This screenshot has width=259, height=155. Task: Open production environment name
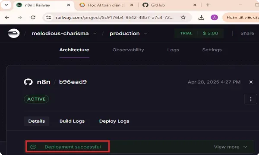click(x=125, y=34)
